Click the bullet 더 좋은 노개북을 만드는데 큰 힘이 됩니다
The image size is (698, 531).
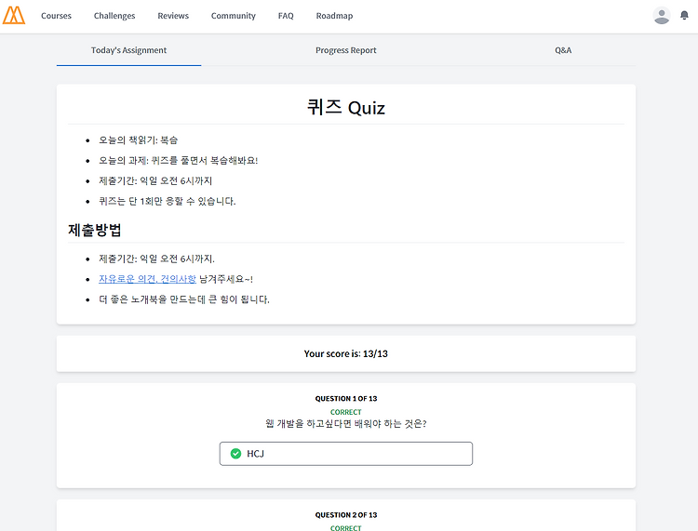[x=184, y=299]
